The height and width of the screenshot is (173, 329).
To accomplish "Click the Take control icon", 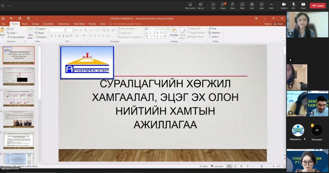I will [x=190, y=5].
